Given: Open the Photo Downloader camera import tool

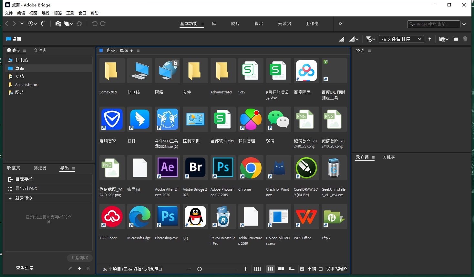Looking at the screenshot, I should [58, 24].
